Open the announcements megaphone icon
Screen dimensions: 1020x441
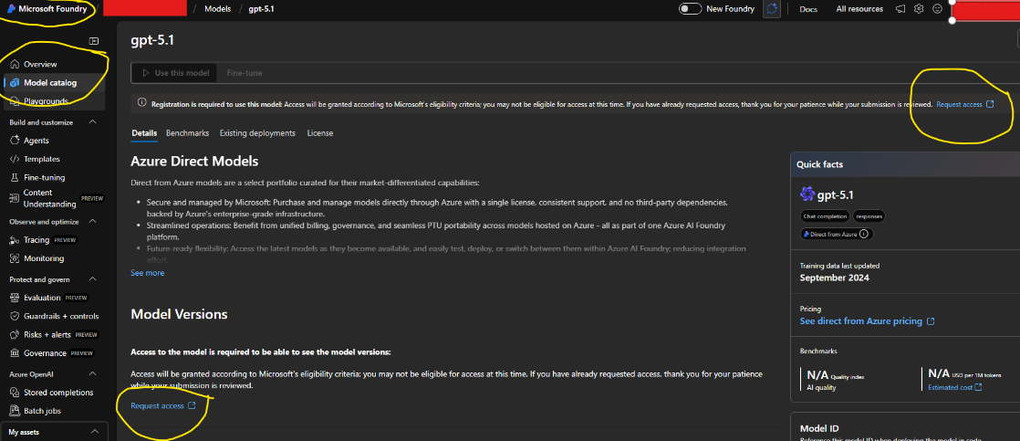(900, 9)
